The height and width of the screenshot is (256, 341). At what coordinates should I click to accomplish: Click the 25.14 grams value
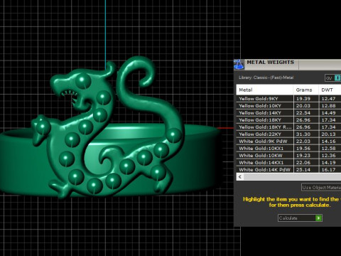(x=303, y=170)
